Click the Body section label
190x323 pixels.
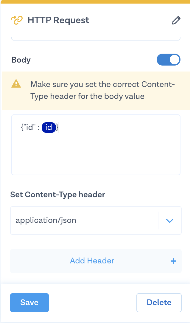[x=21, y=60]
